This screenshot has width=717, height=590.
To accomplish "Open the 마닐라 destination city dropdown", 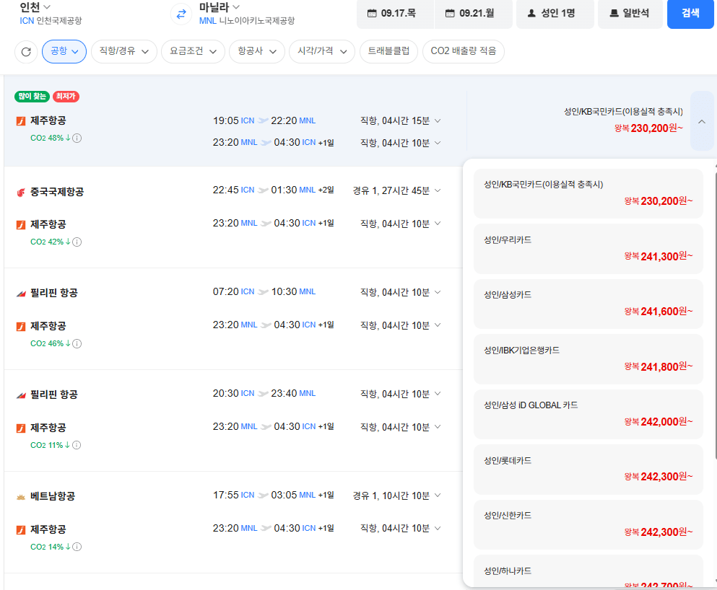I will click(219, 6).
